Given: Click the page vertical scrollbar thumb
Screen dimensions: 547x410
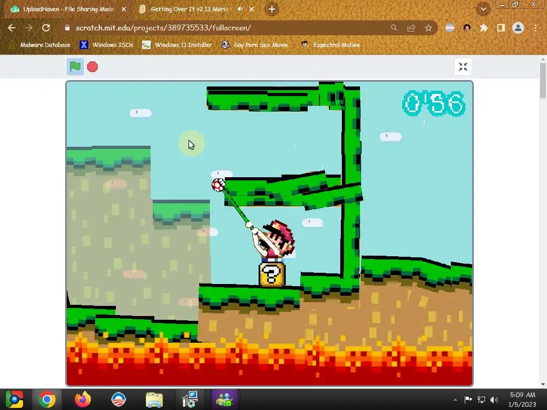Looking at the screenshot, I should pos(543,80).
